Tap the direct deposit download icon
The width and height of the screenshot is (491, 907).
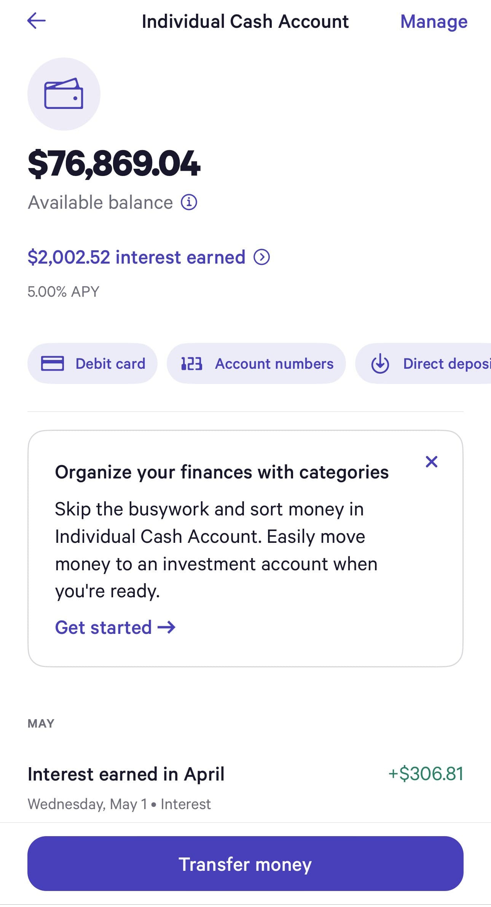point(380,364)
